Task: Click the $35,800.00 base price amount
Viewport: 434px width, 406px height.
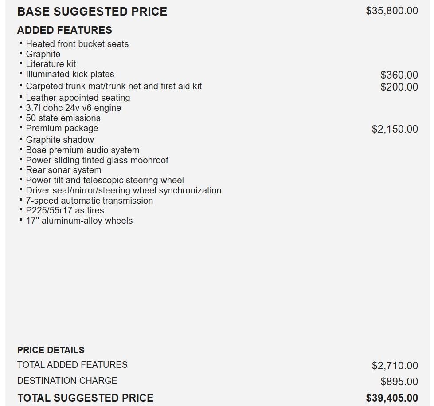Action: (391, 11)
